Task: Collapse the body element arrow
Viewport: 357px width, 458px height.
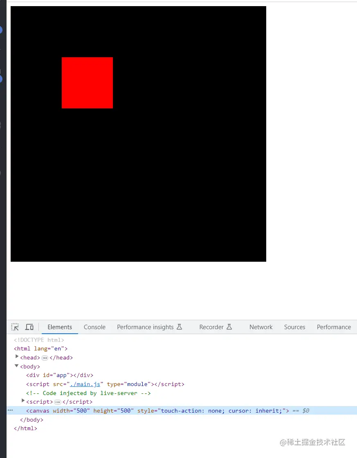Action: click(x=17, y=366)
